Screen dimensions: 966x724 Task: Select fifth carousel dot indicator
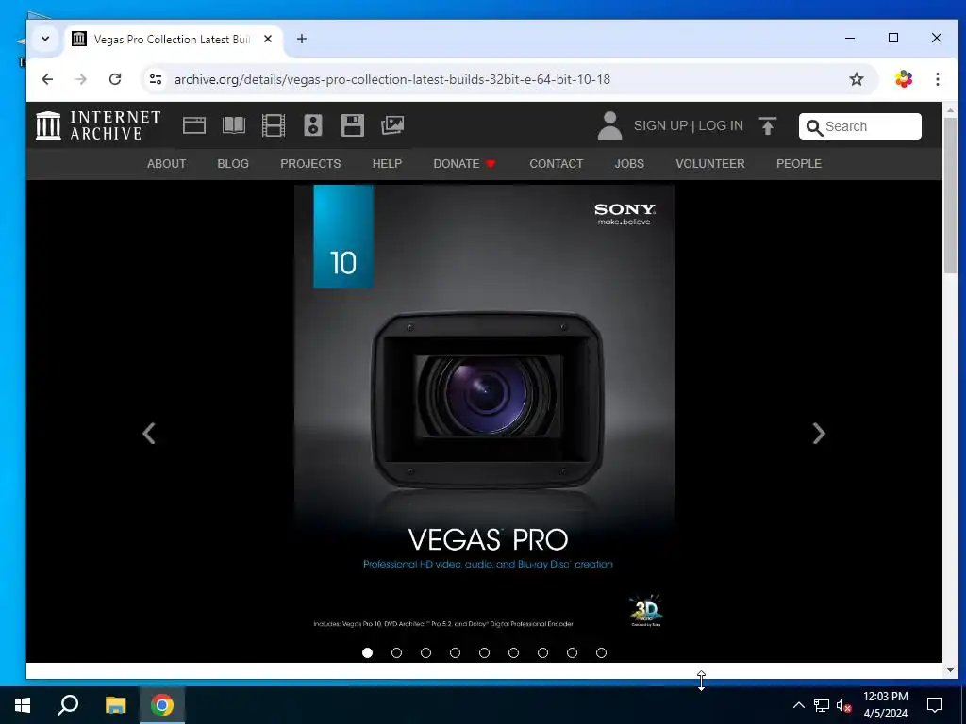coord(484,652)
